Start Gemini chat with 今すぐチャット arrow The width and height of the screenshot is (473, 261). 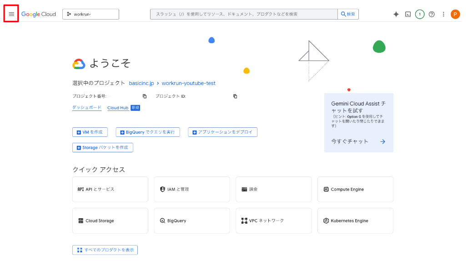click(x=382, y=141)
